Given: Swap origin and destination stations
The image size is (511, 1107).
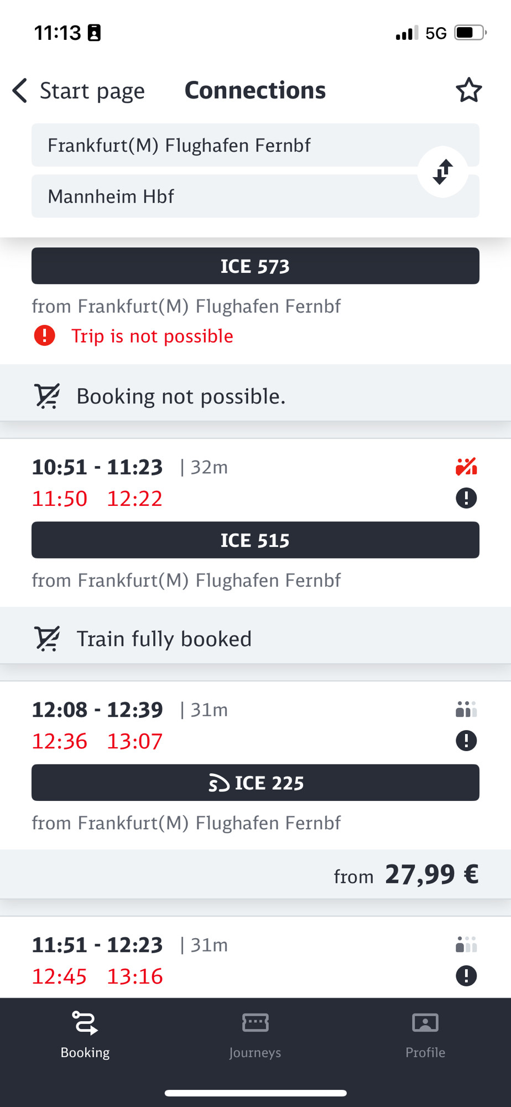Looking at the screenshot, I should click(442, 172).
